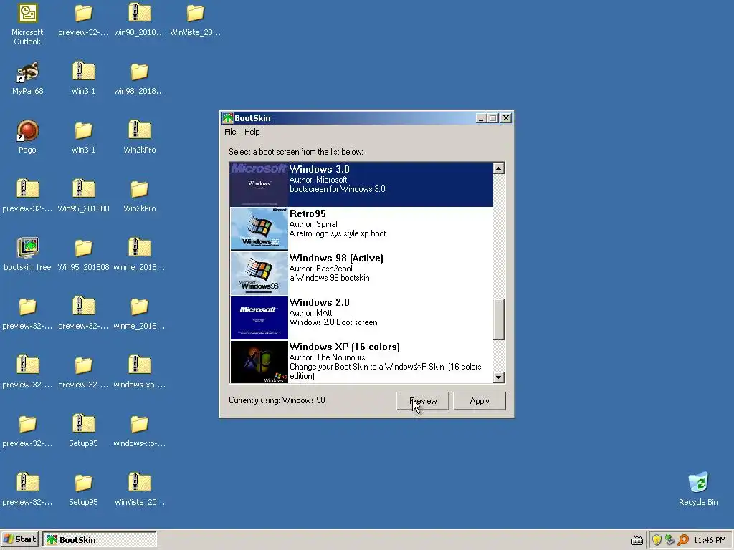734x550 pixels.
Task: Click the Preview button
Action: click(423, 401)
